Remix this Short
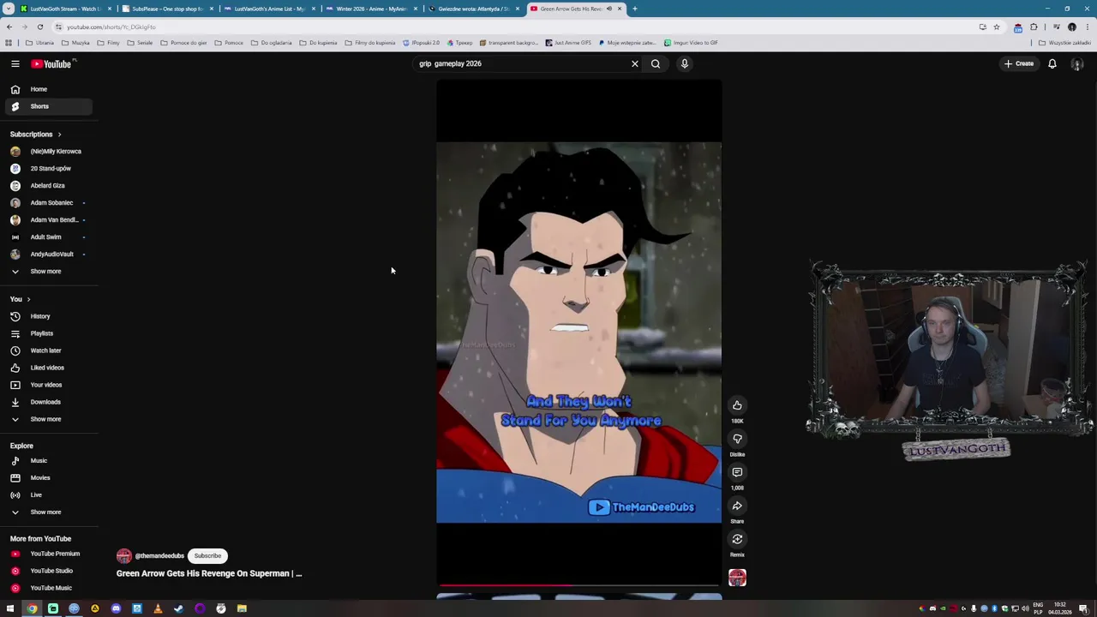Image resolution: width=1097 pixels, height=617 pixels. pyautogui.click(x=737, y=539)
